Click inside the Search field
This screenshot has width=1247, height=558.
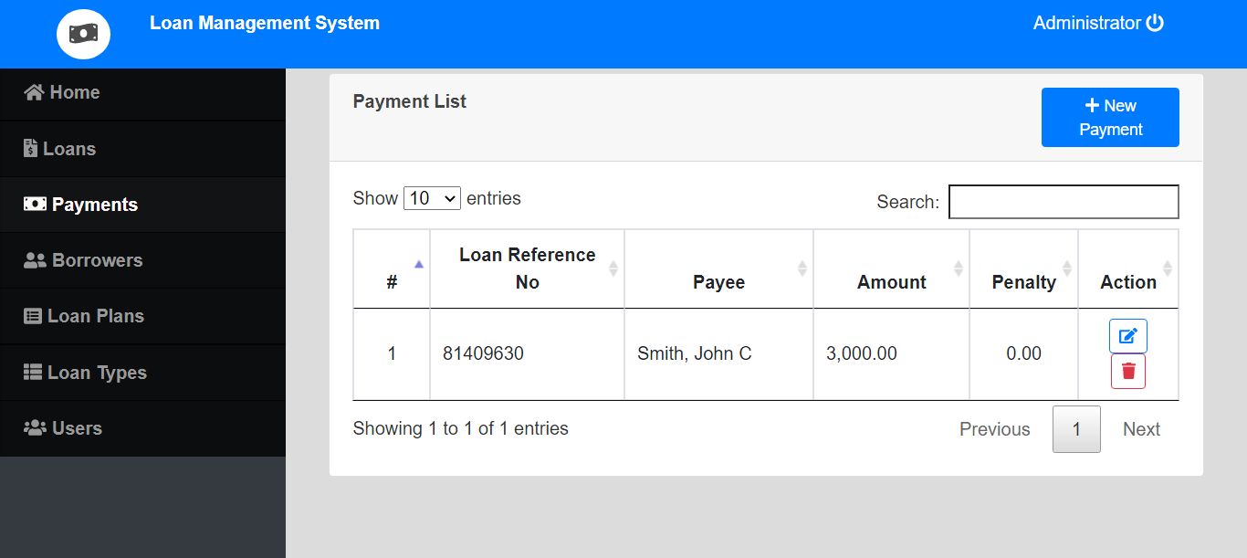click(1063, 201)
